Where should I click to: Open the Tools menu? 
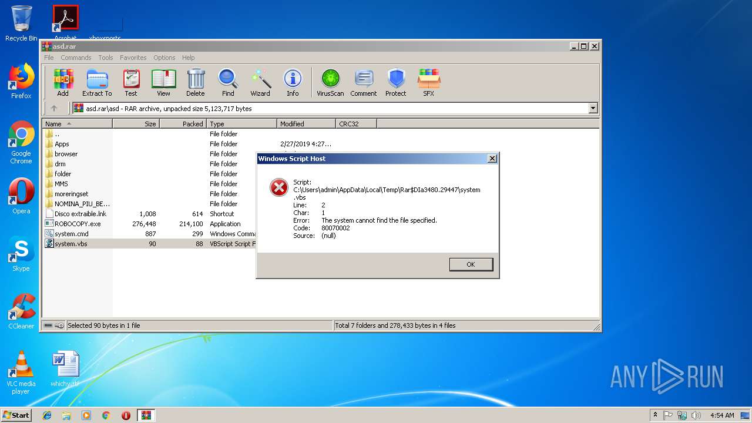click(x=106, y=58)
